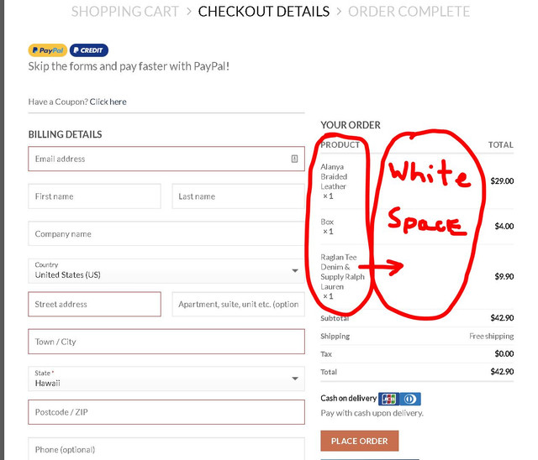Select the Checkout Details step
The image size is (538, 460).
click(x=264, y=12)
